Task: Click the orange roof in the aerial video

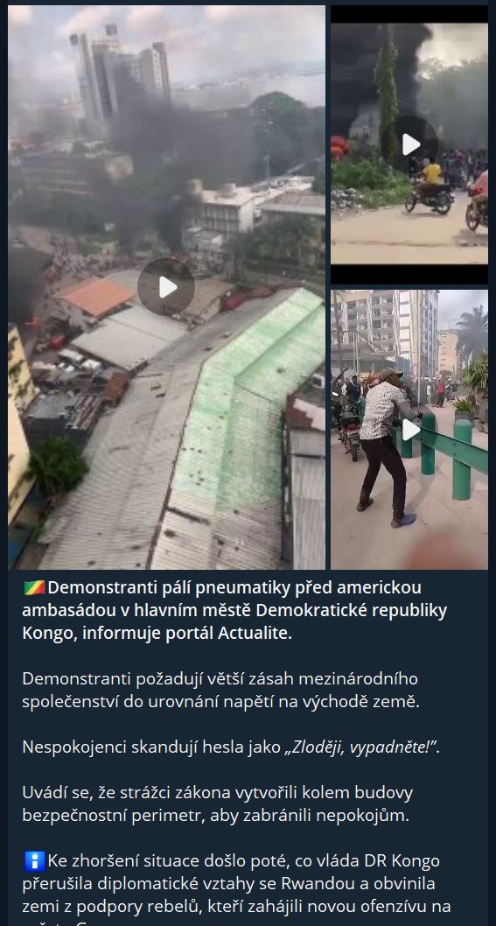Action: (97, 297)
